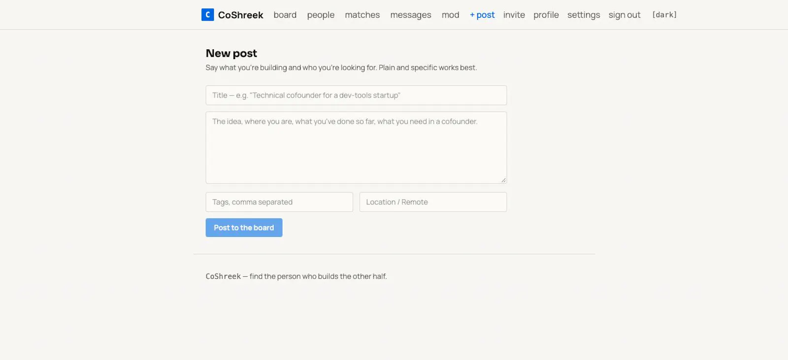Click into the post description textarea
This screenshot has width=788, height=360.
coord(356,148)
